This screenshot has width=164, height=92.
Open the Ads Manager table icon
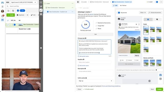pos(2,20)
